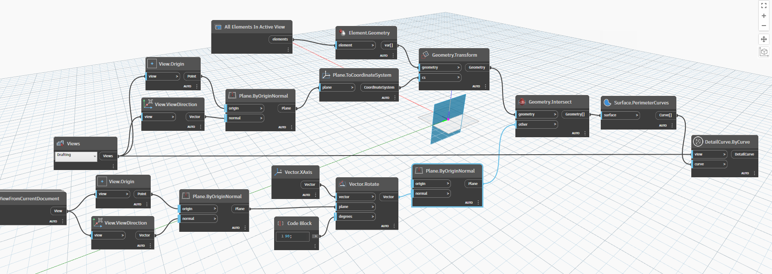Zoom in with the plus icon
The height and width of the screenshot is (274, 772).
[764, 16]
